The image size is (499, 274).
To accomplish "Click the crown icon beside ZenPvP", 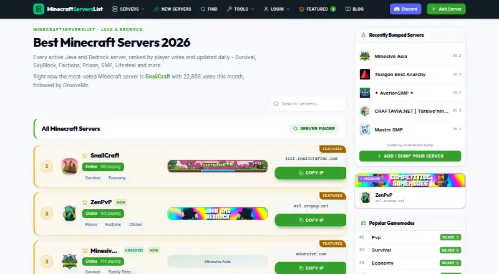I will coord(85,202).
